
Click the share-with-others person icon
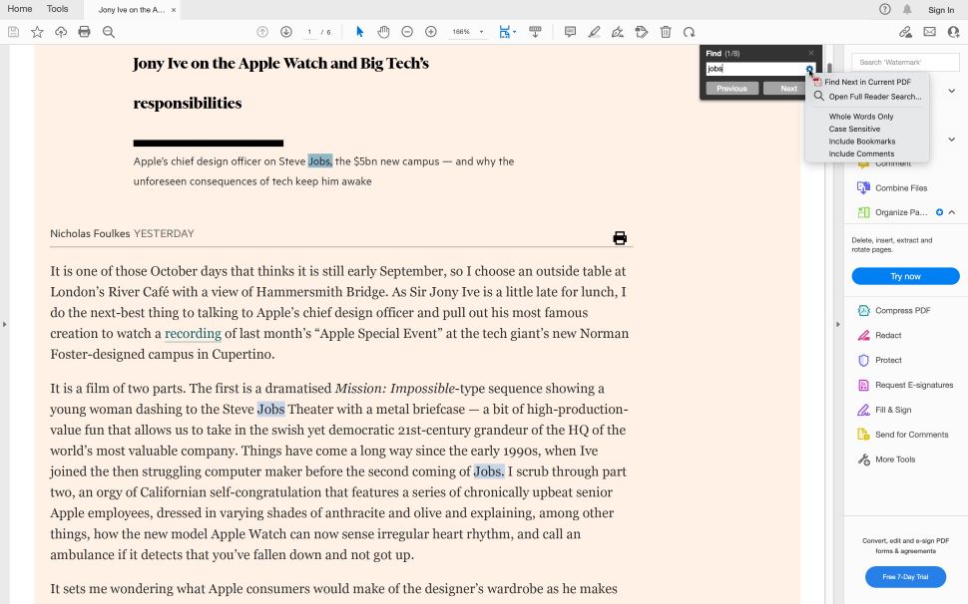(x=954, y=32)
